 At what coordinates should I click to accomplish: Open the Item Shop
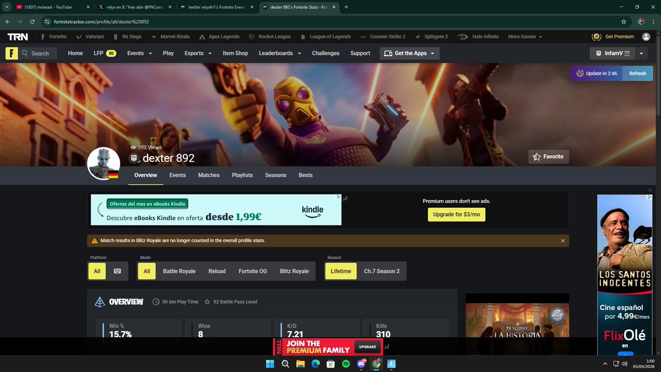[x=235, y=53]
